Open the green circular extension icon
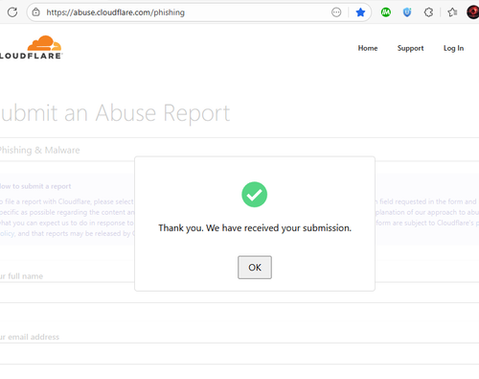Image resolution: width=479 pixels, height=379 pixels. click(386, 12)
